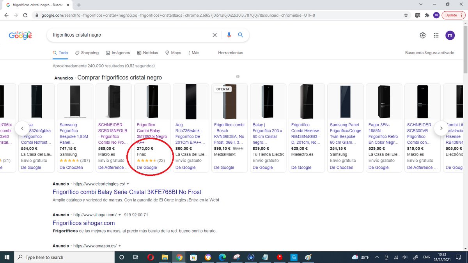The image size is (468, 263).
Task: Open Windows Start menu
Action: pos(7,257)
